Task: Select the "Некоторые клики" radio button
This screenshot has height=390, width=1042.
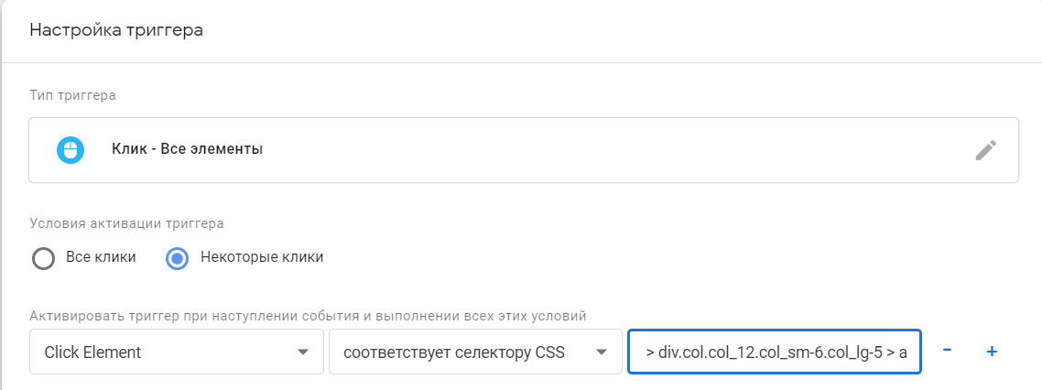Action: pyautogui.click(x=177, y=258)
